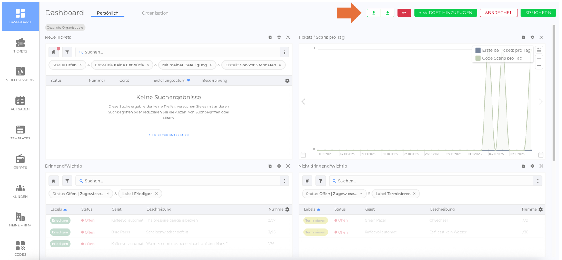Open Kunden section in sidebar

pyautogui.click(x=20, y=190)
